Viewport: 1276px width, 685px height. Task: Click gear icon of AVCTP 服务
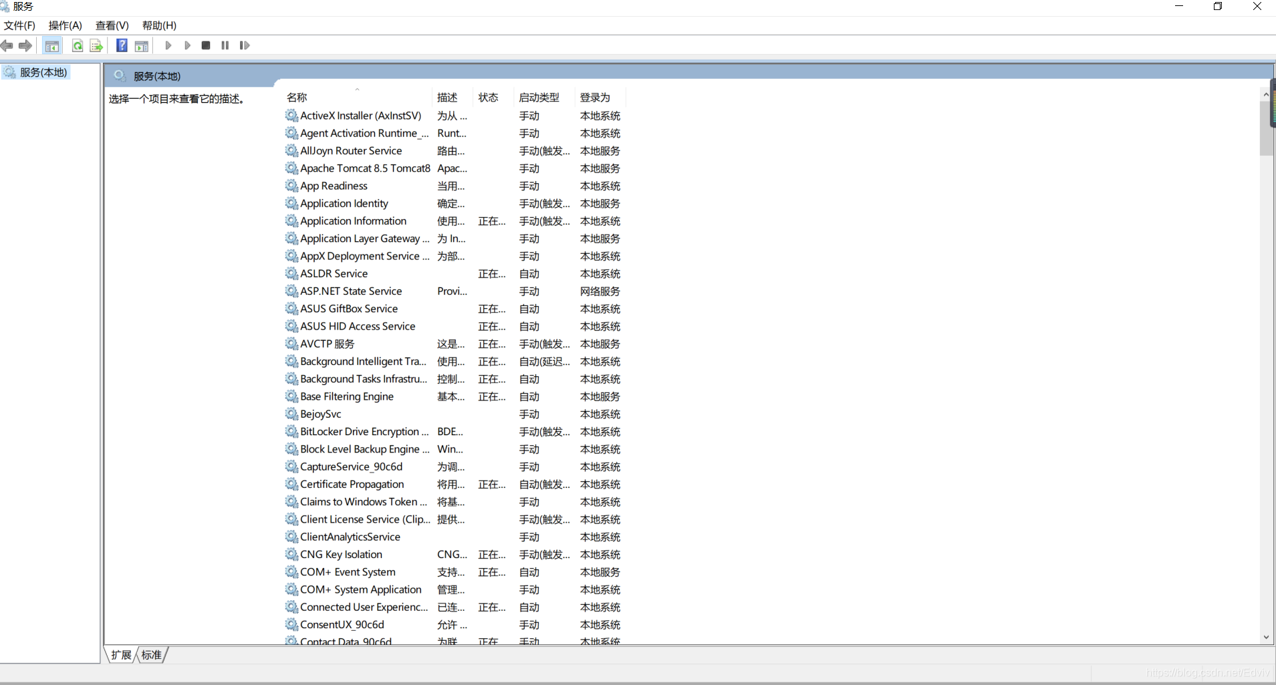[x=291, y=344]
